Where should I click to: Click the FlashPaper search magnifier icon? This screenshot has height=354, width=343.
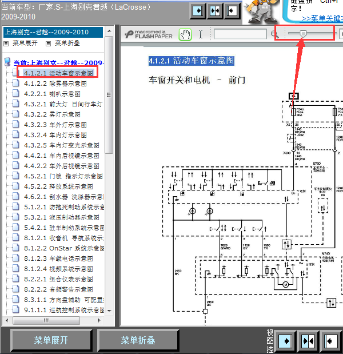tap(274, 34)
